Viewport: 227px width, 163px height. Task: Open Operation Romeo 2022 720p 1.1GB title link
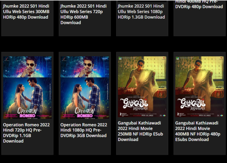pos(26,133)
